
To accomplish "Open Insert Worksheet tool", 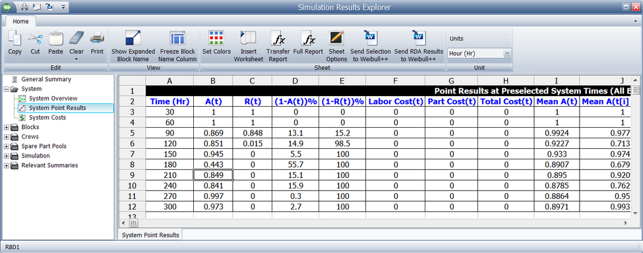I will pyautogui.click(x=248, y=38).
